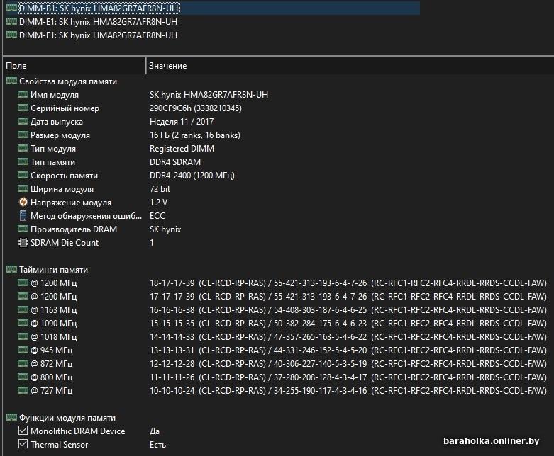Select Свойства модуля памяти group heading

point(68,81)
